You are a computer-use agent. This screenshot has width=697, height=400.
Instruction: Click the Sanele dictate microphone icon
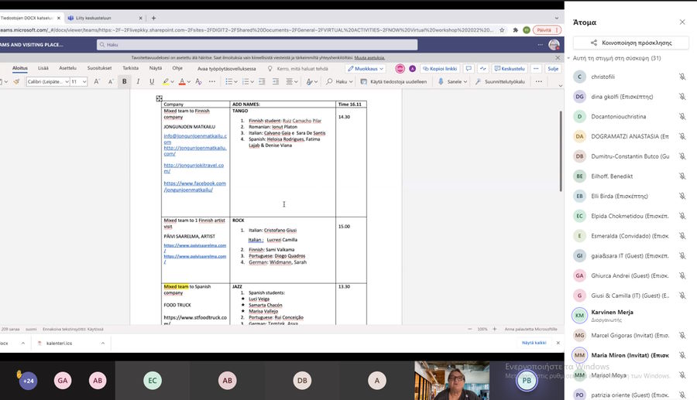pos(441,81)
